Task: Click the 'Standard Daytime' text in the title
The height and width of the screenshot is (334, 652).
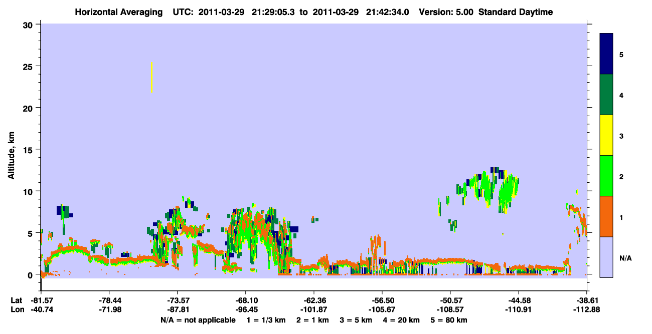Action: tap(516, 12)
